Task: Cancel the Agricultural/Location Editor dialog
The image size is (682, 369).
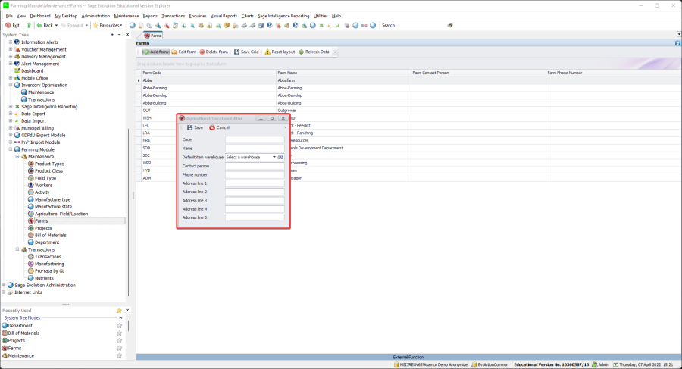Action: (219, 127)
